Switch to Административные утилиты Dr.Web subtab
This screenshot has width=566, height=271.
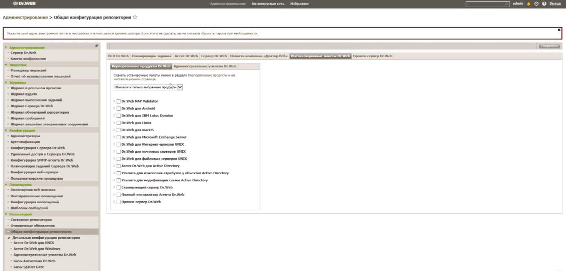click(x=205, y=66)
